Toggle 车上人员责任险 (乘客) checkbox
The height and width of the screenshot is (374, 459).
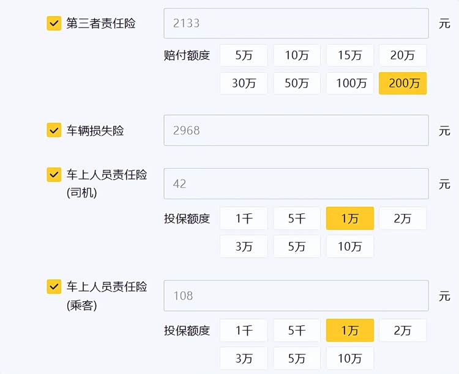[54, 287]
